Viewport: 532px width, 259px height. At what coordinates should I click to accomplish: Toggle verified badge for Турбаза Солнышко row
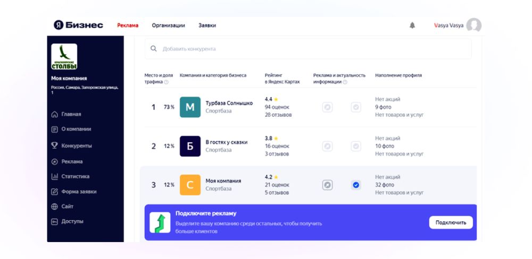tap(356, 107)
